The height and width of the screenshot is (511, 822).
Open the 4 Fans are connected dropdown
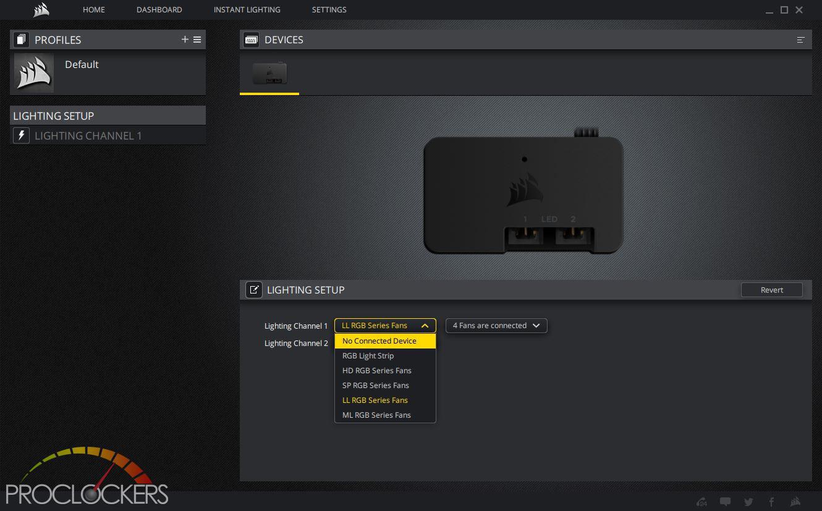(496, 326)
